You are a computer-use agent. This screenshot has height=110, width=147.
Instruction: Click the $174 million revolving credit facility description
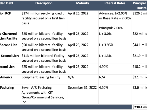43,18
